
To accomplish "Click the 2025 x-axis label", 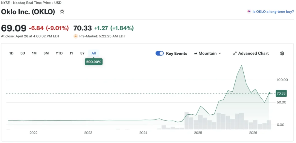I will click(x=198, y=133).
